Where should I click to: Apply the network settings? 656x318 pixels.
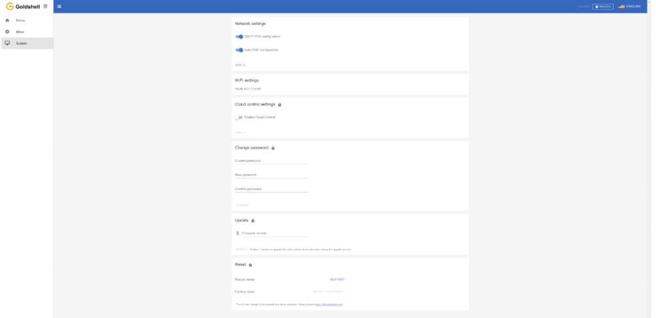pos(240,65)
